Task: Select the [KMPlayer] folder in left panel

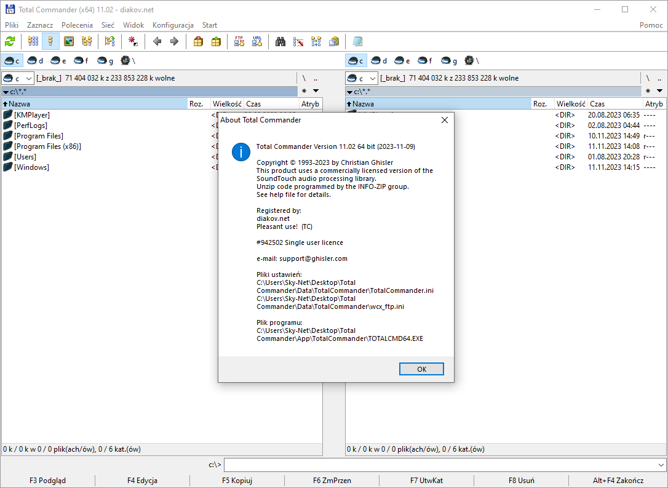Action: [x=32, y=115]
